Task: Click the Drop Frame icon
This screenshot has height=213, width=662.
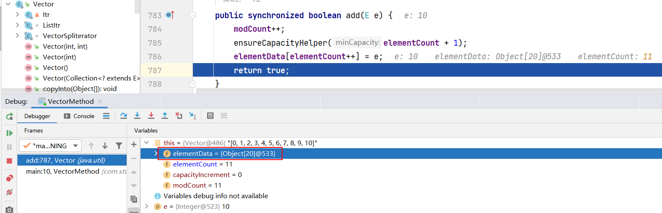Action: (x=179, y=116)
